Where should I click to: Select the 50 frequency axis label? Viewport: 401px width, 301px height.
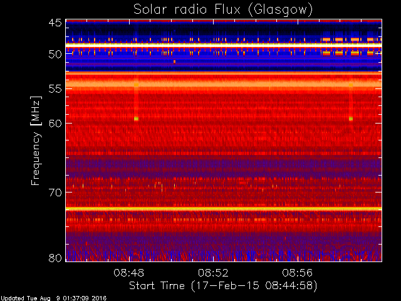point(55,54)
